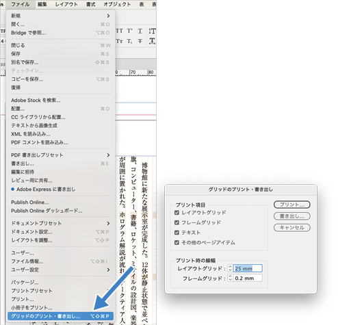Click the フレームグリッド line width field
338x325 pixels.
pyautogui.click(x=248, y=278)
